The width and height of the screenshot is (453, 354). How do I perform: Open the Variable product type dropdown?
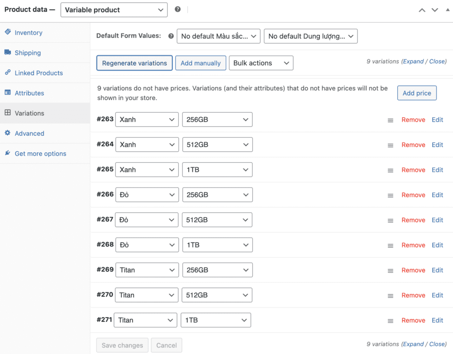point(114,10)
